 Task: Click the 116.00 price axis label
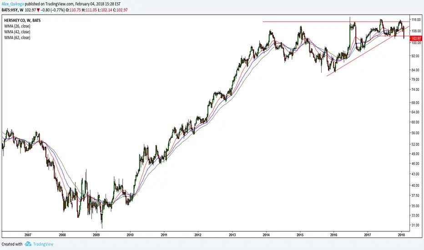click(x=416, y=20)
